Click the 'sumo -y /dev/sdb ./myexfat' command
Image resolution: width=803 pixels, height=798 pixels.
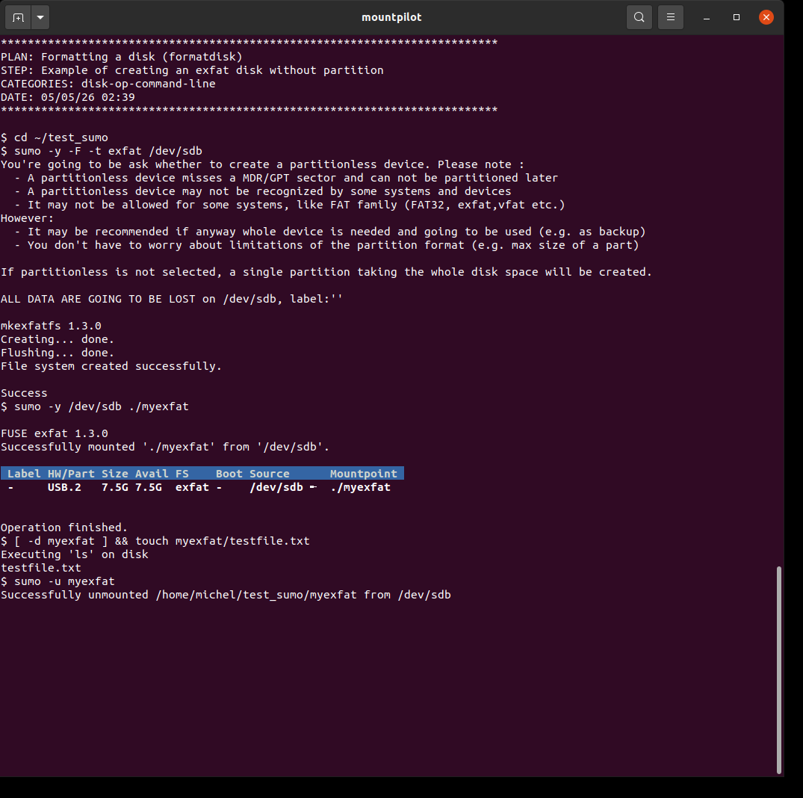coord(102,406)
